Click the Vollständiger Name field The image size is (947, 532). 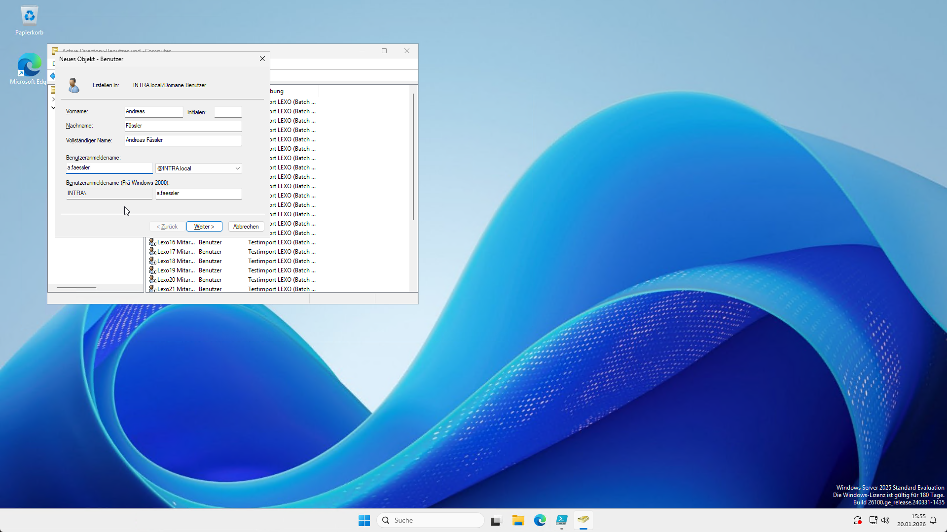(182, 140)
